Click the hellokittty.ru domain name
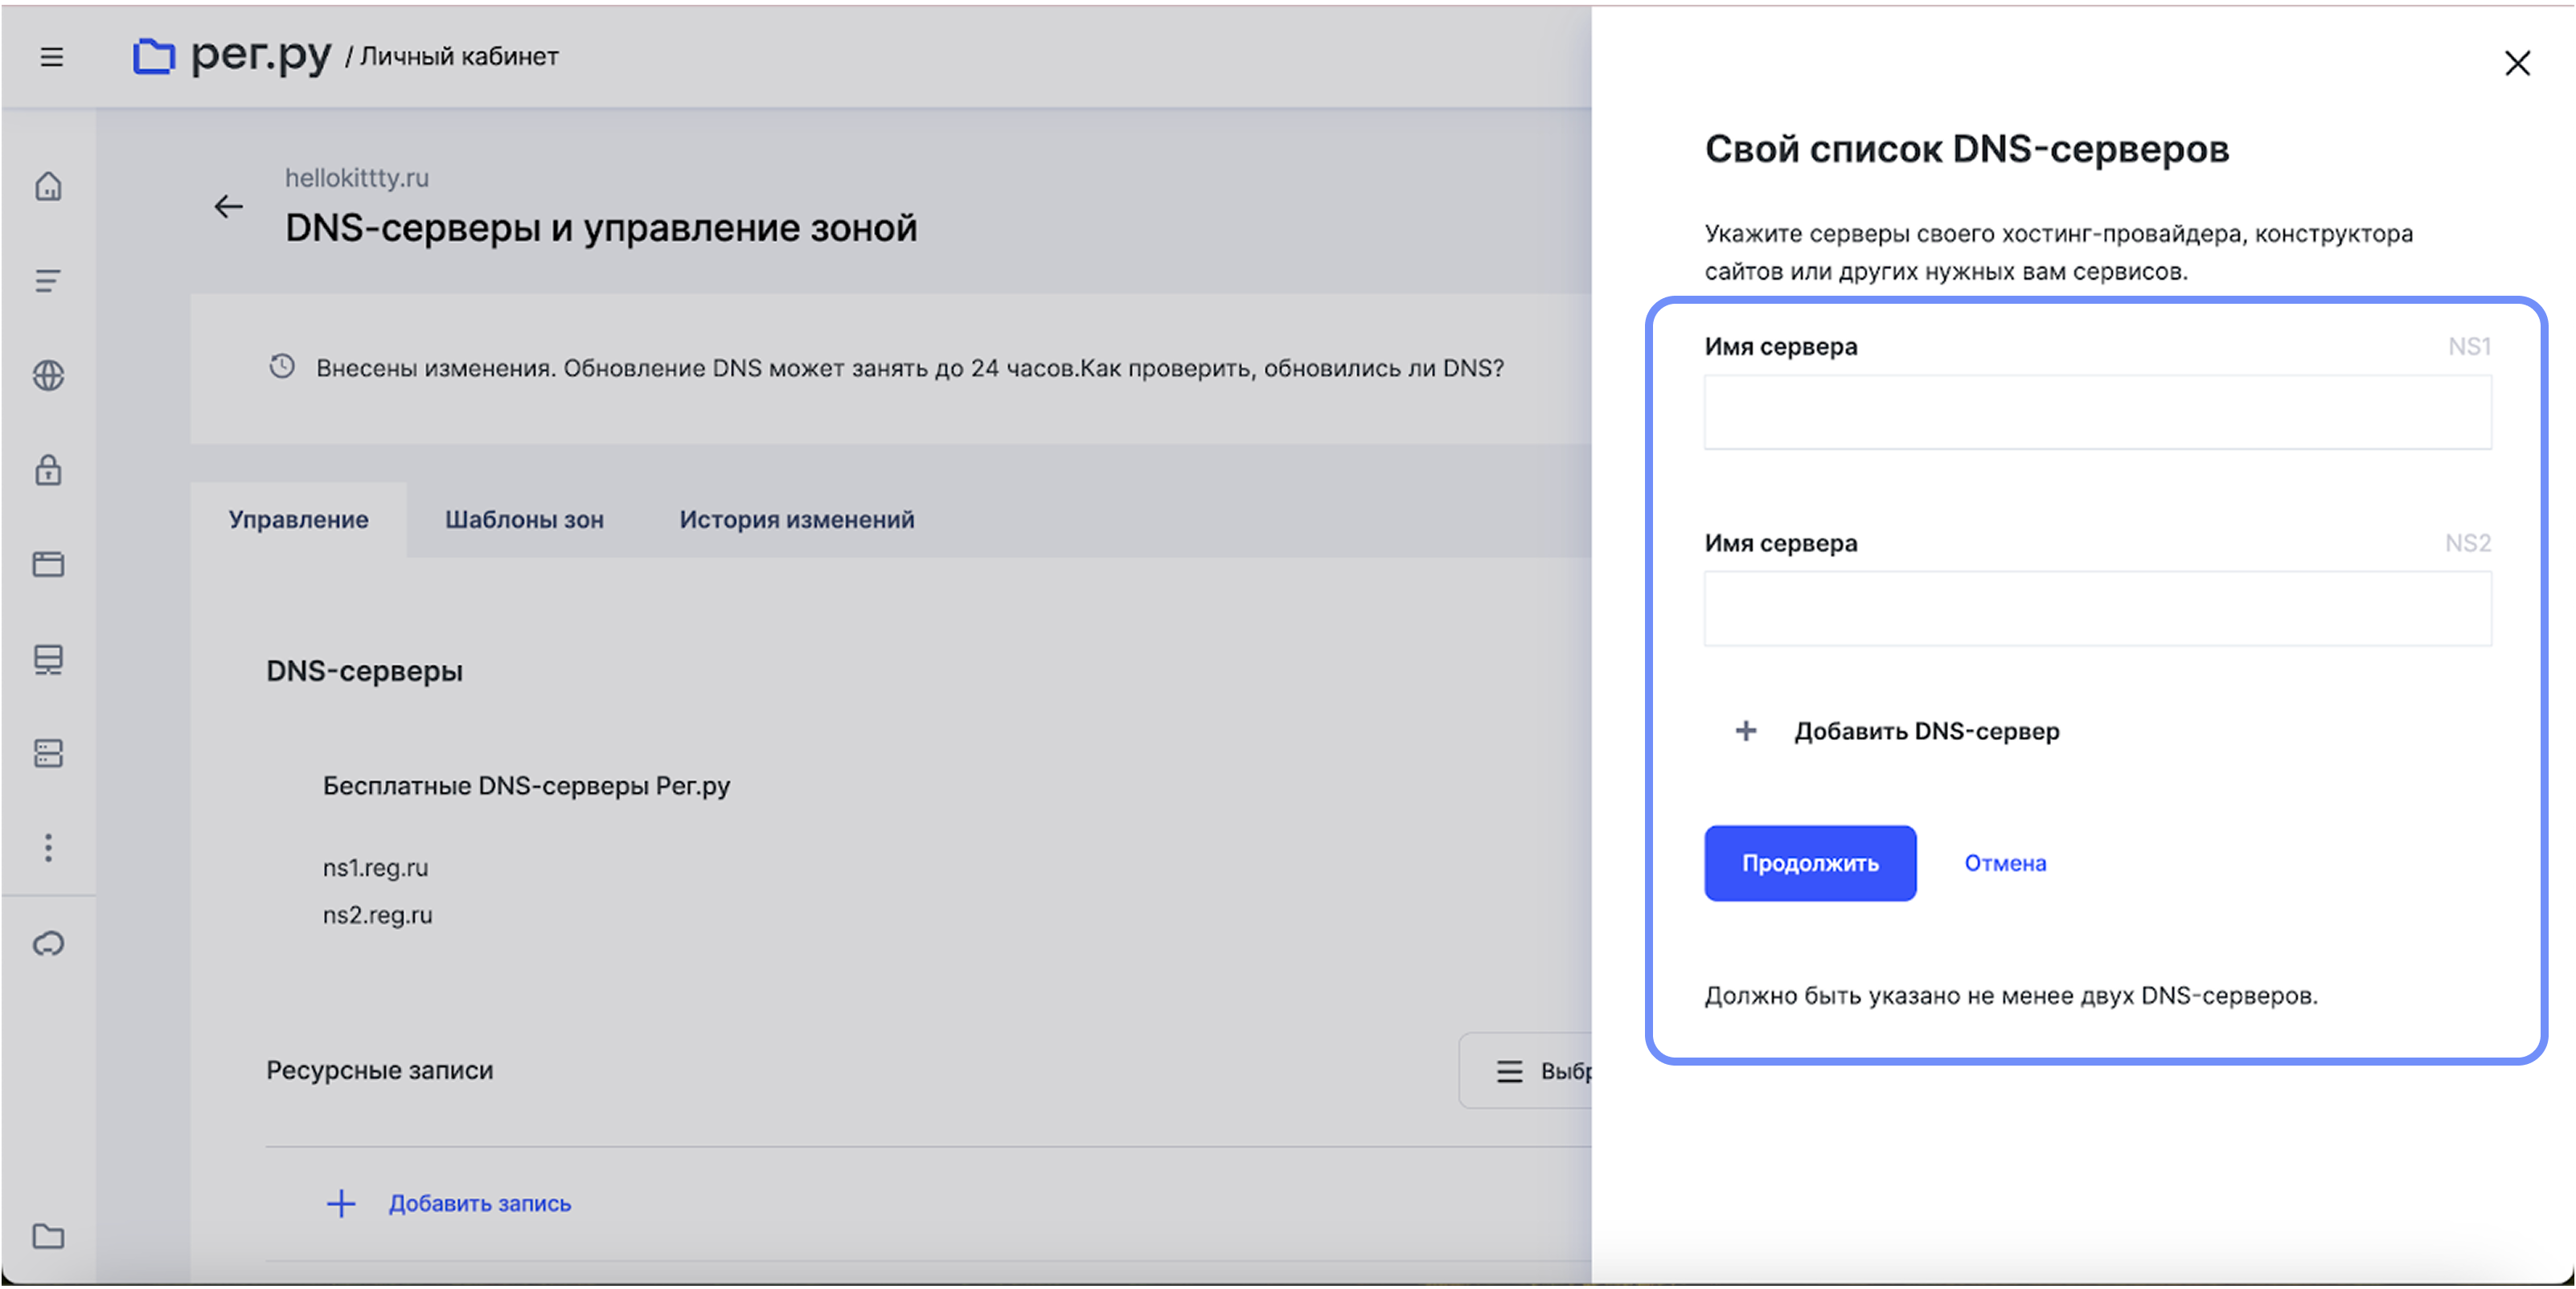This screenshot has width=2576, height=1289. [357, 178]
